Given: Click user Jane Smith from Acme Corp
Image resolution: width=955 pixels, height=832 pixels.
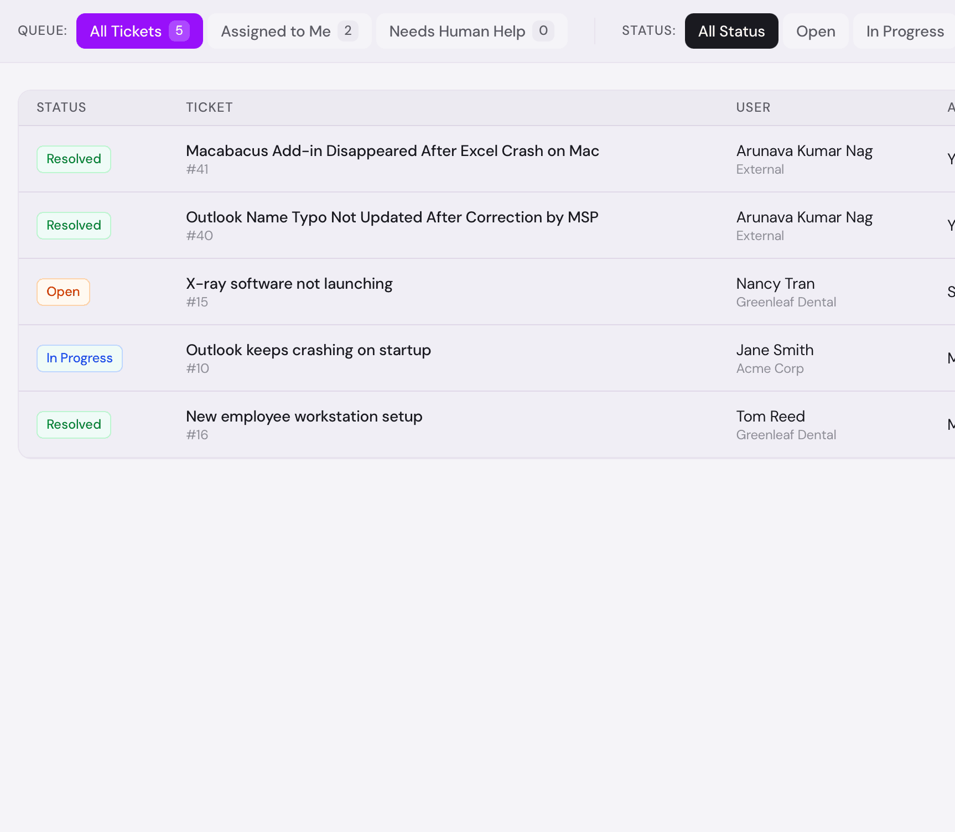Looking at the screenshot, I should [775, 350].
